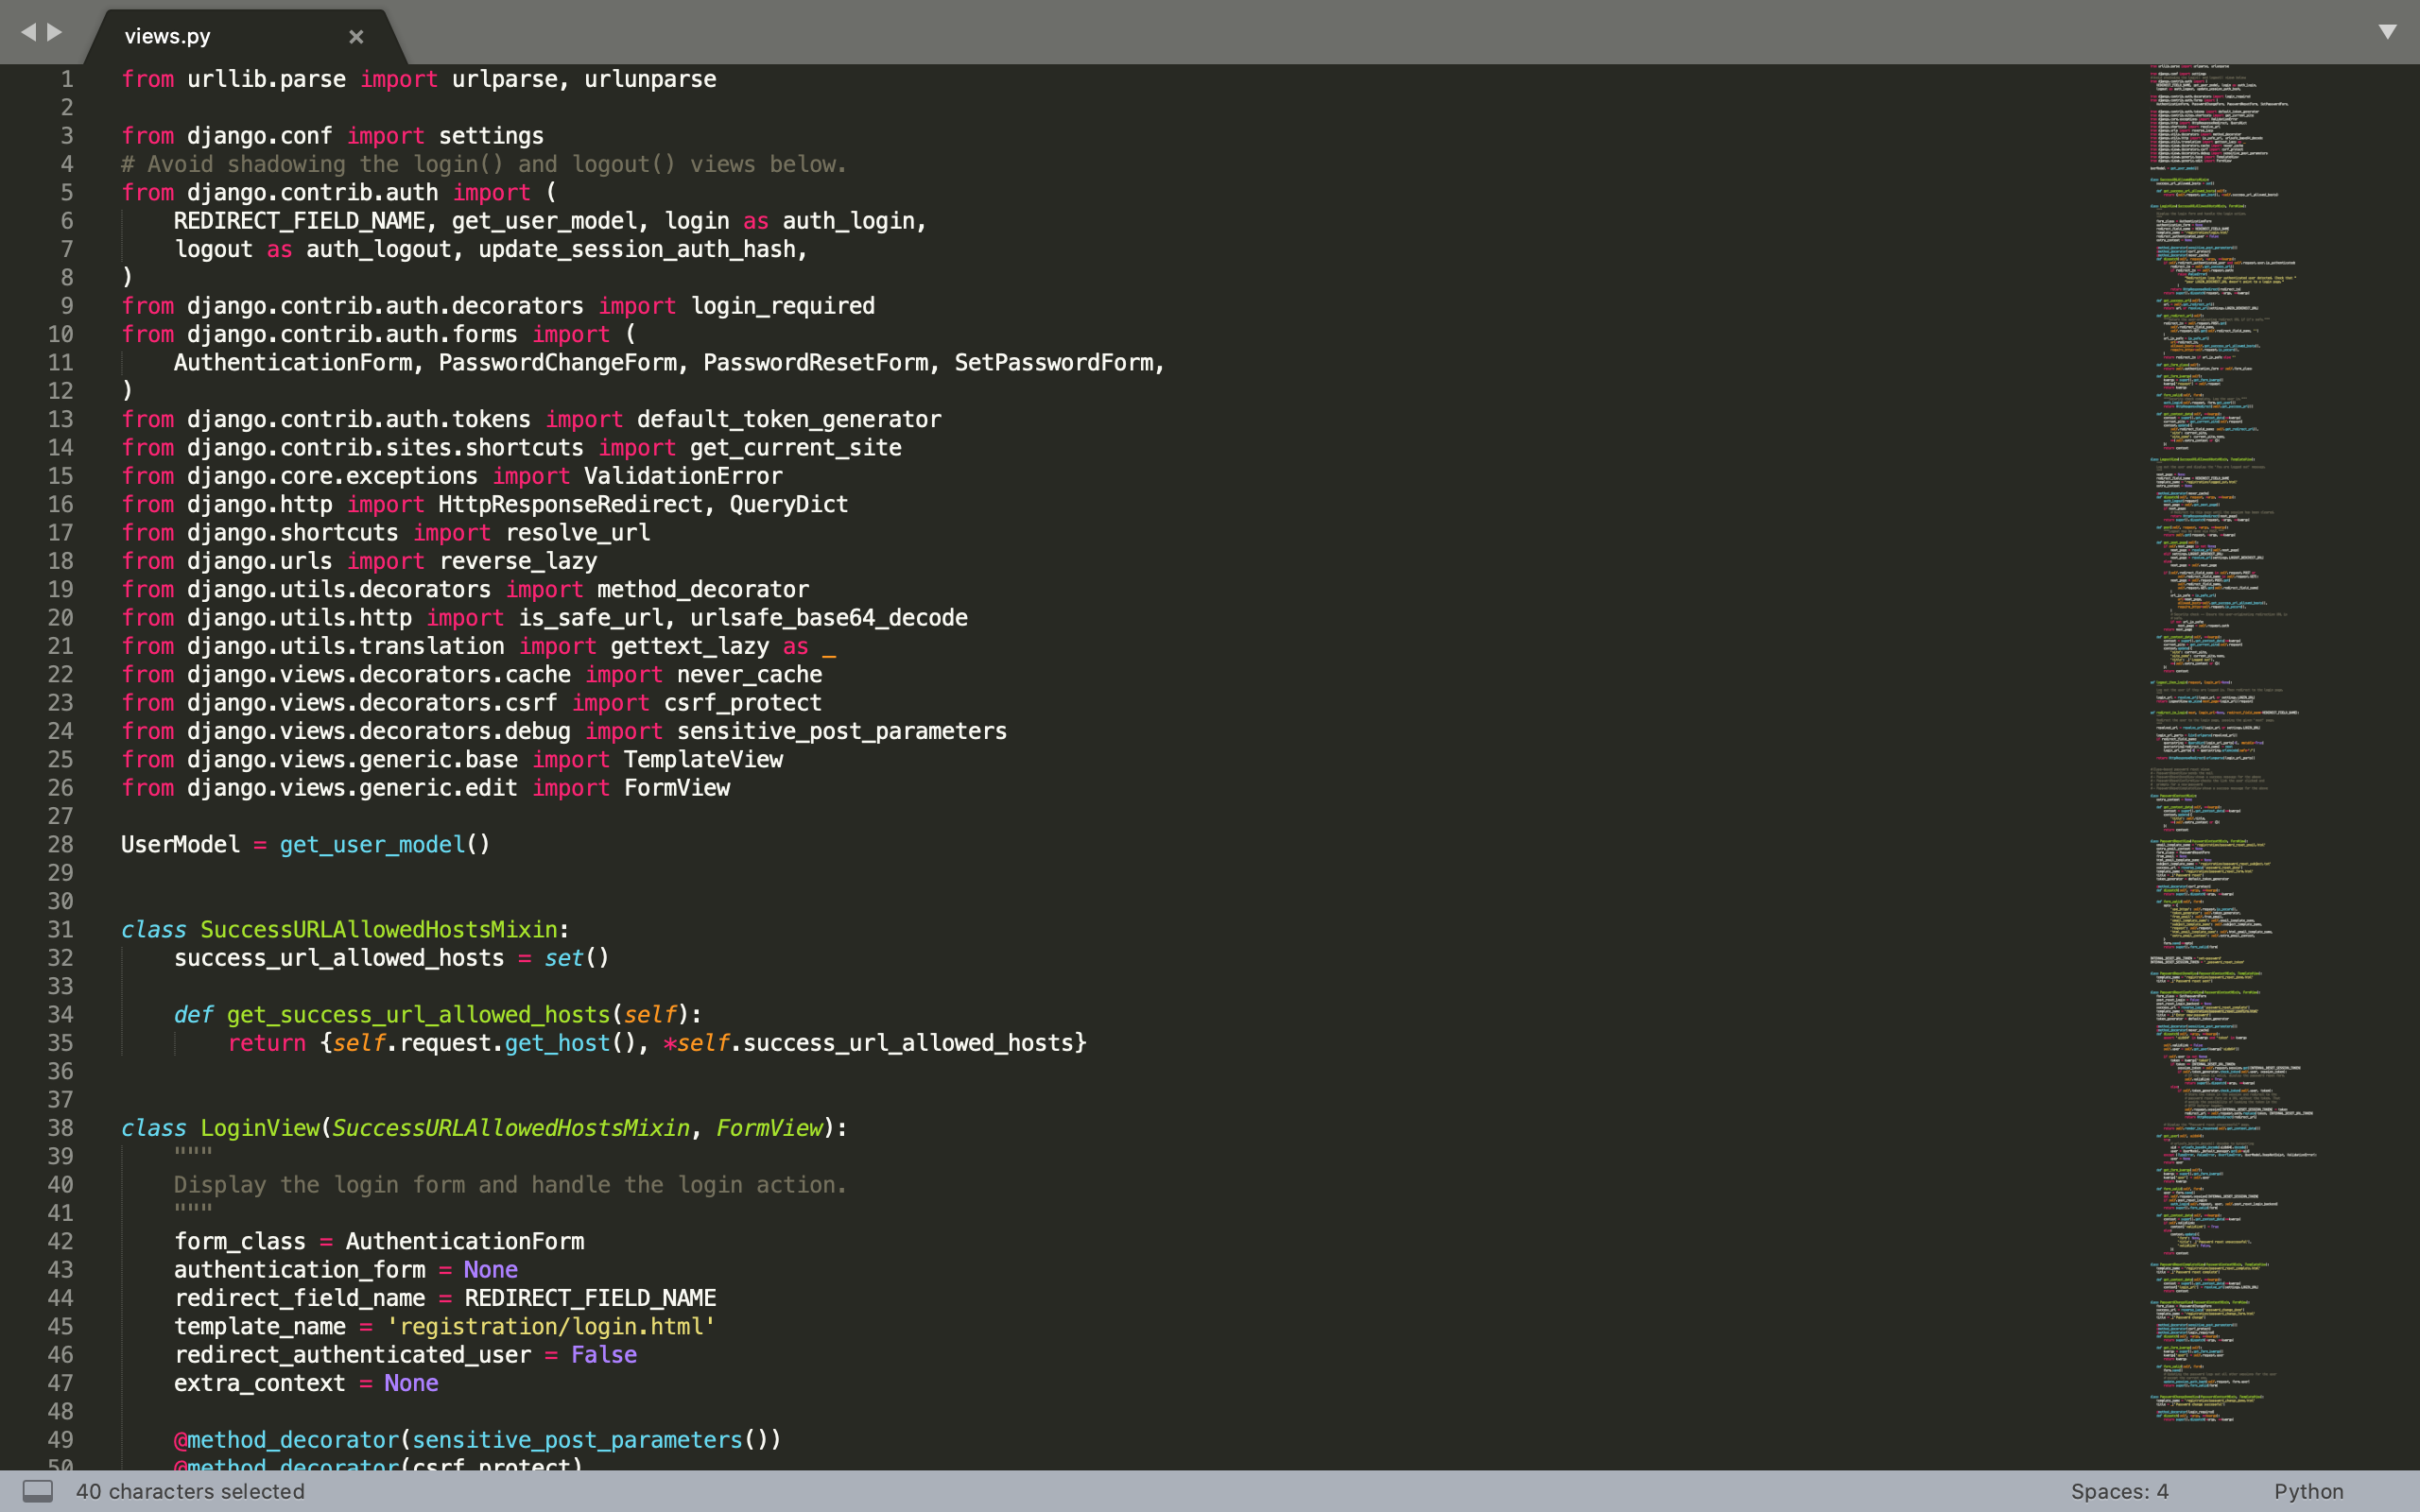This screenshot has height=1512, width=2420.
Task: Click the login shadowing comment on line 4
Action: [484, 164]
